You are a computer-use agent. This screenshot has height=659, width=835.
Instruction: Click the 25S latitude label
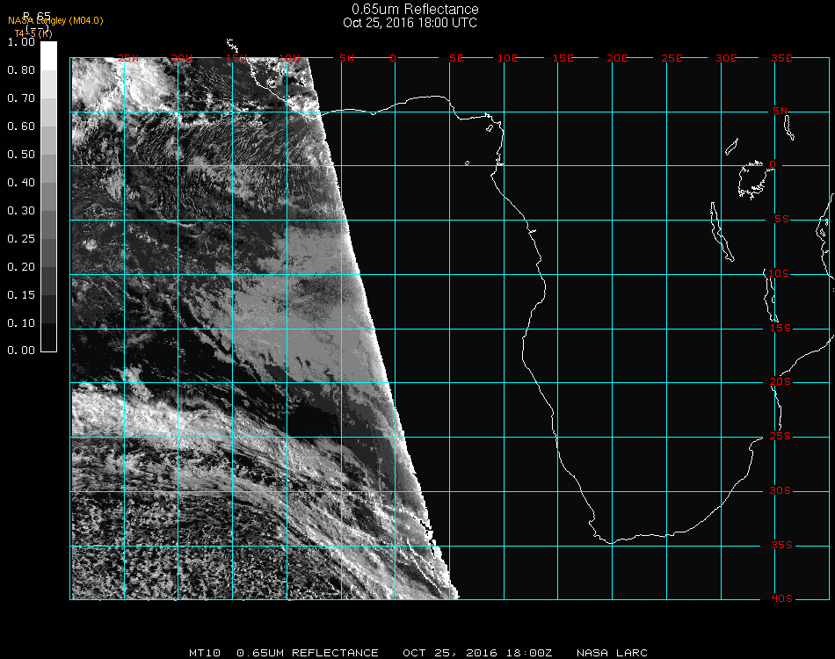point(781,437)
